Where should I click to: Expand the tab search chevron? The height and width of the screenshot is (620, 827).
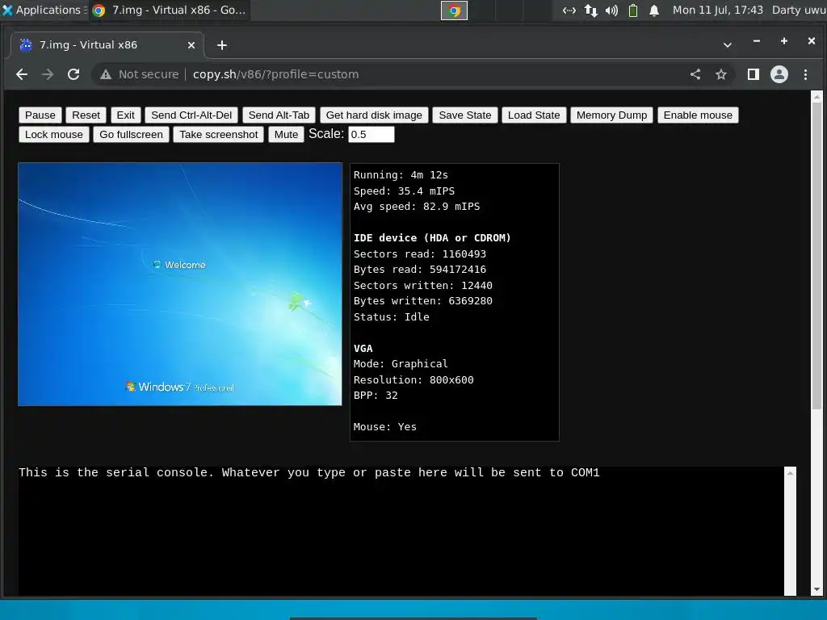coord(728,45)
